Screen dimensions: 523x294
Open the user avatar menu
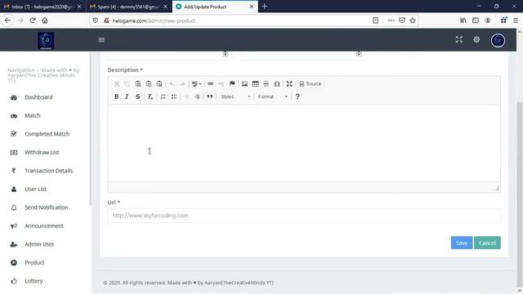[498, 40]
